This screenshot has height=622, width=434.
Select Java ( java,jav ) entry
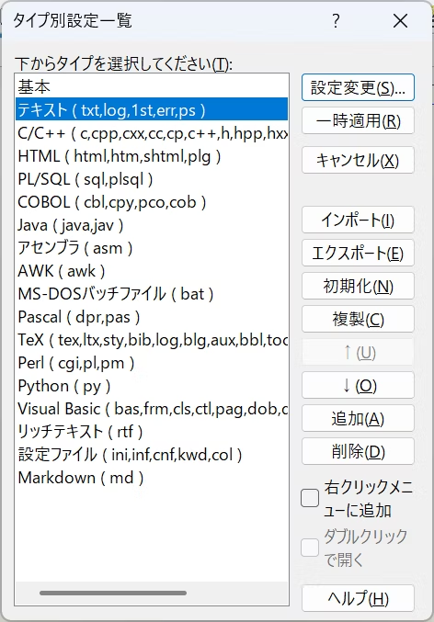point(152,225)
